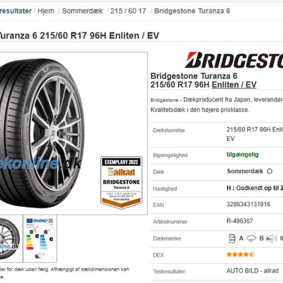The image size is (283, 283).
Task: Click the Sommerdæk tyre type value
Action: click(245, 171)
